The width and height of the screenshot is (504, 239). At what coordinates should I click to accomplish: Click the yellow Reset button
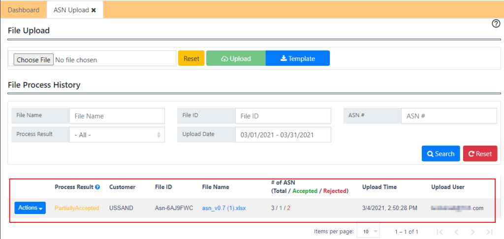(x=191, y=58)
